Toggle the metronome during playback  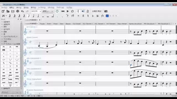[88, 11]
